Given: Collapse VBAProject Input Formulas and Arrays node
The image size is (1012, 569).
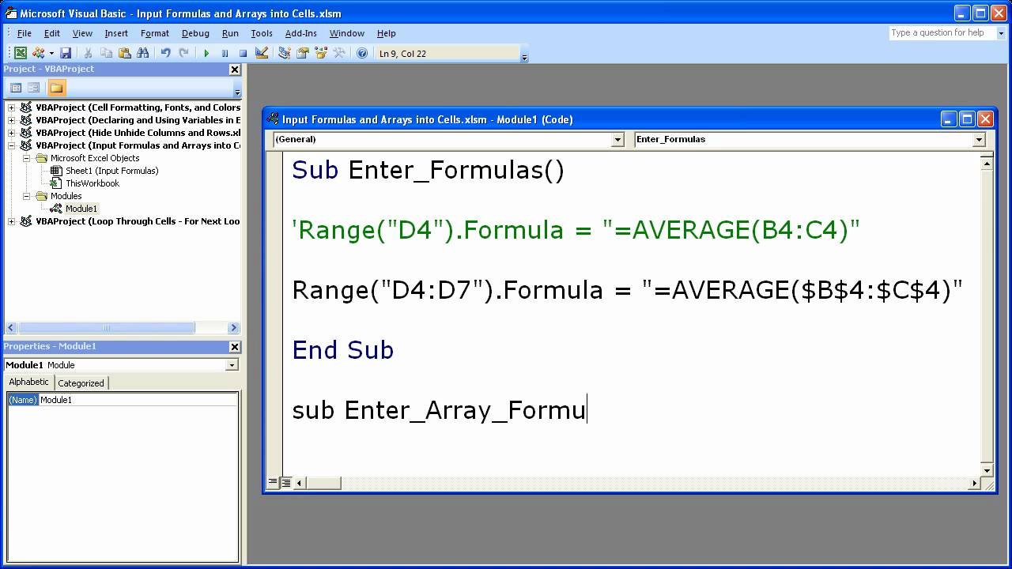Looking at the screenshot, I should point(11,145).
